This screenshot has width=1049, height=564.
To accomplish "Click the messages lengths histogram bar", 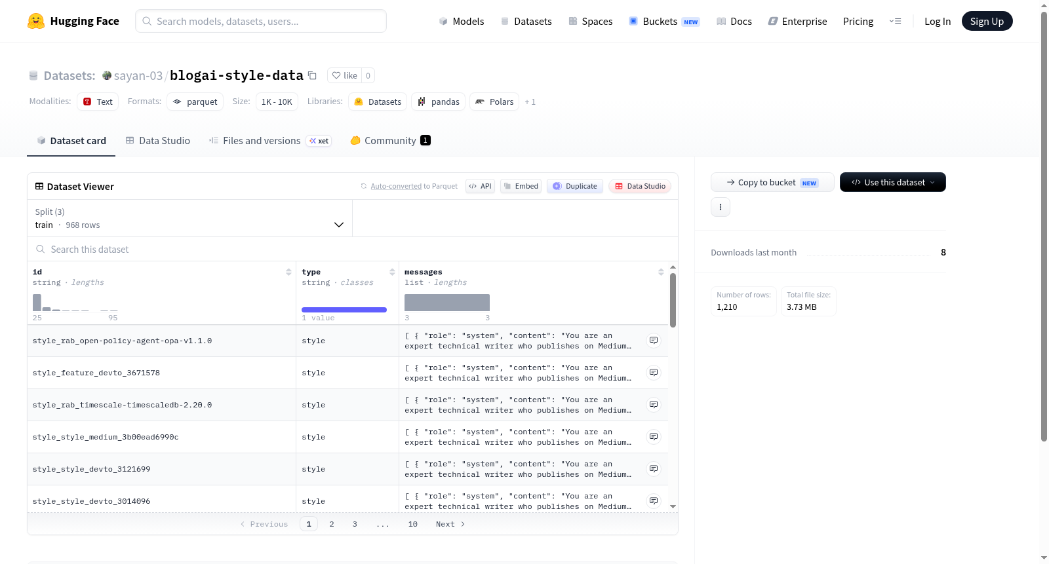I will (x=447, y=303).
